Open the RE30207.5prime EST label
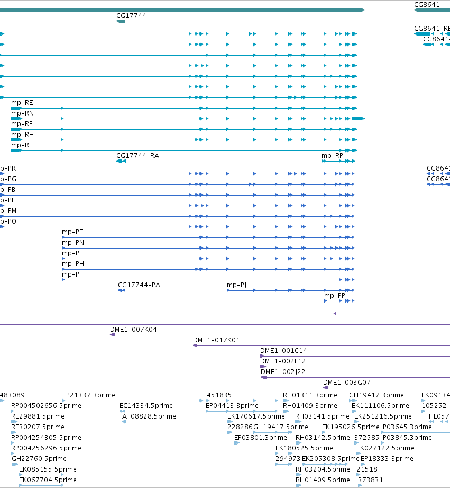 coord(38,427)
